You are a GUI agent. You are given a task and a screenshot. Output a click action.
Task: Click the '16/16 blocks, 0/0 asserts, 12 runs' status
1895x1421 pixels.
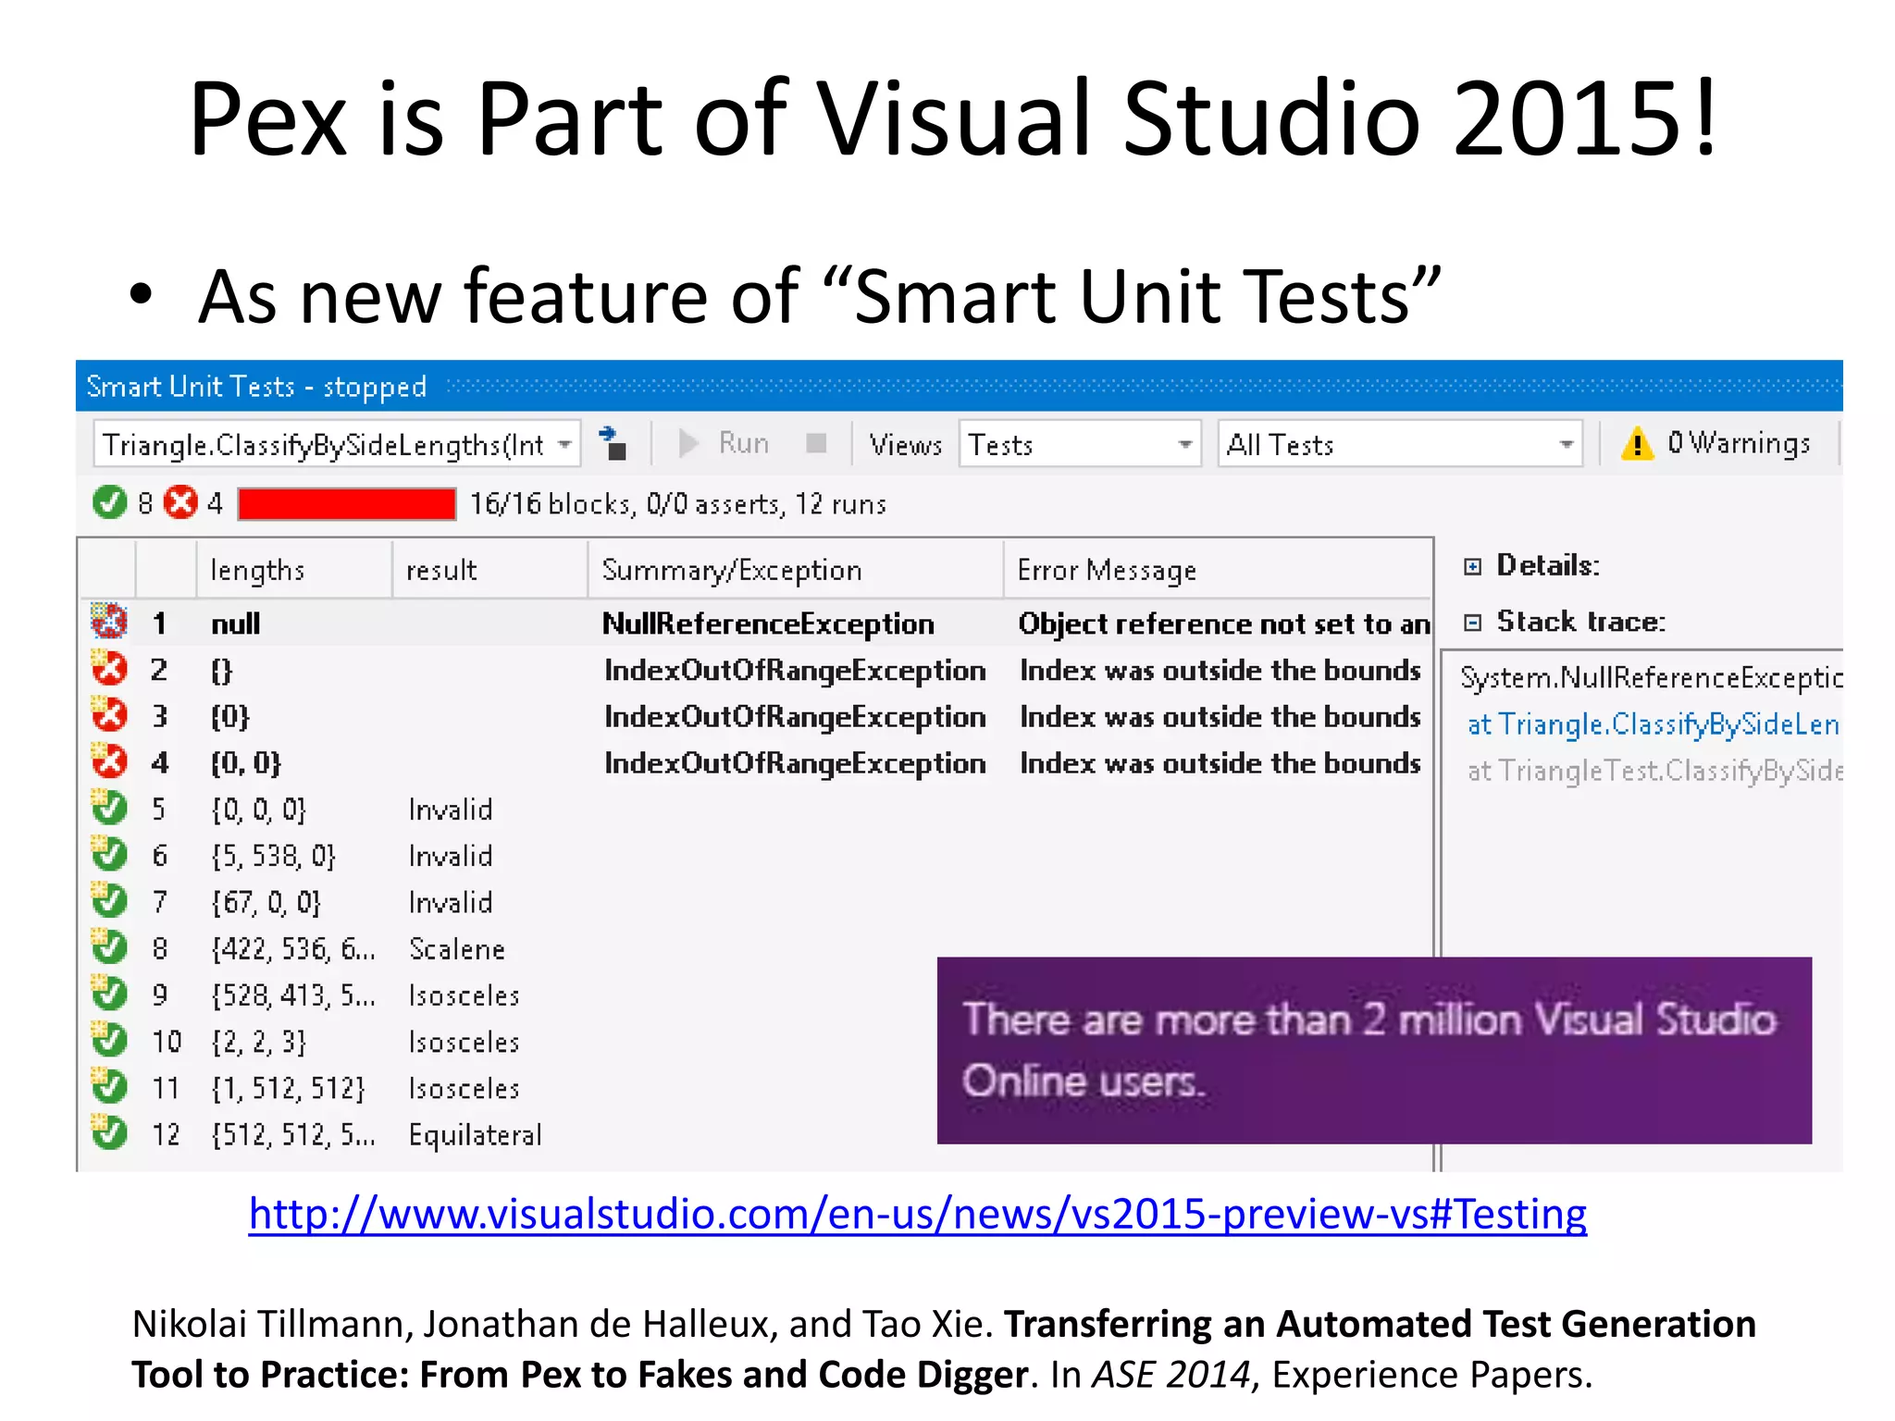(x=677, y=503)
